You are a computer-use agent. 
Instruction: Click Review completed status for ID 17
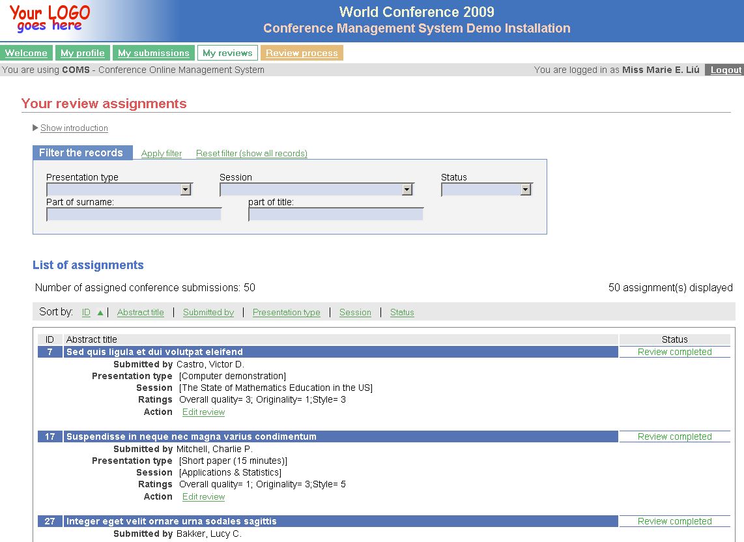pos(674,436)
